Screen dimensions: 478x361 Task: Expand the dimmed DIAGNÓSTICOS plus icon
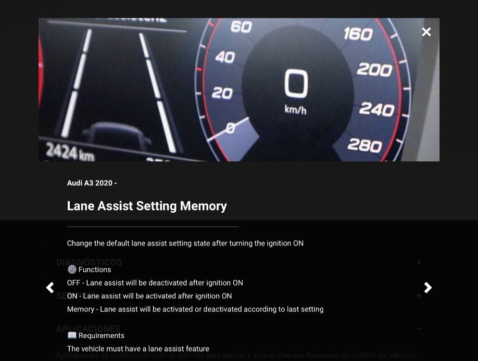[419, 262]
